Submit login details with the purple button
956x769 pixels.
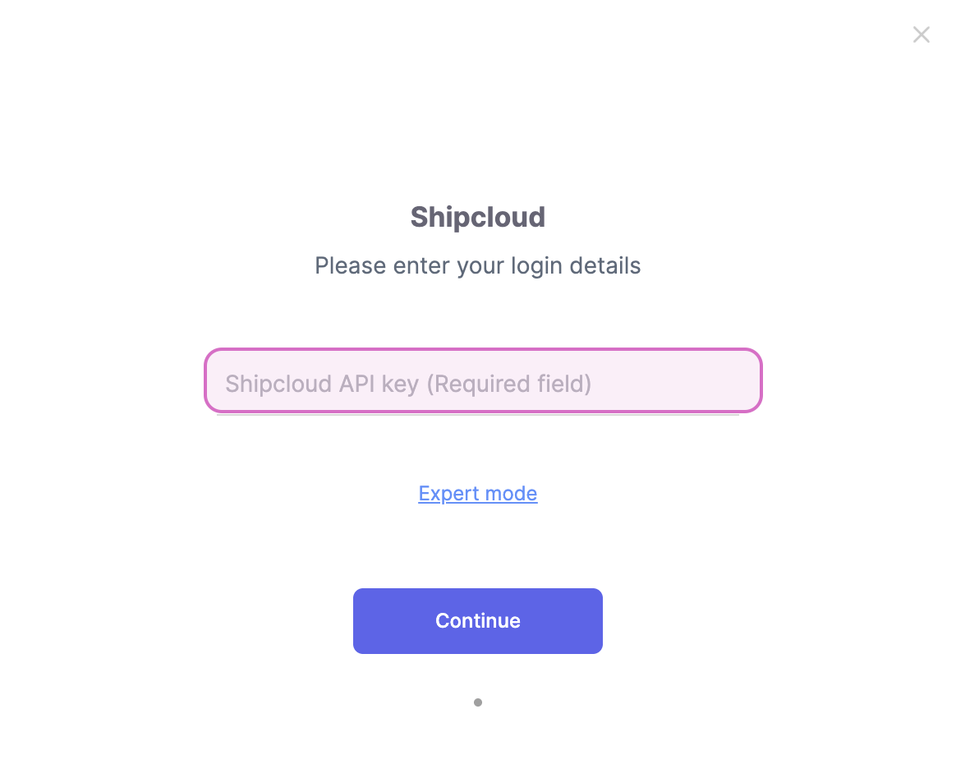click(x=477, y=621)
